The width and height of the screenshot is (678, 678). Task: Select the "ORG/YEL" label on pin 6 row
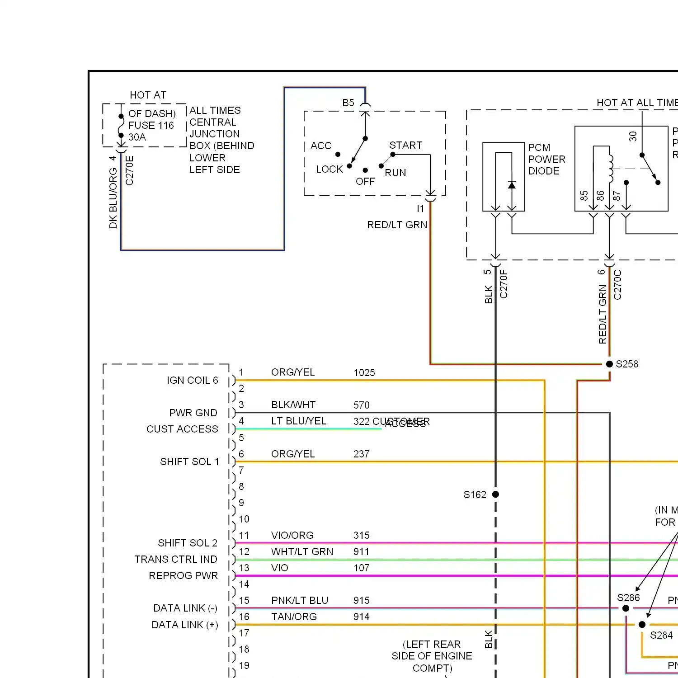pos(292,454)
